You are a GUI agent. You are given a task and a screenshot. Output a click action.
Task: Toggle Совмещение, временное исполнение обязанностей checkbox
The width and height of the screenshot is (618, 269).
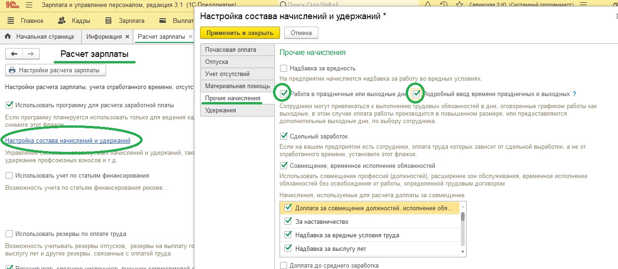point(283,166)
